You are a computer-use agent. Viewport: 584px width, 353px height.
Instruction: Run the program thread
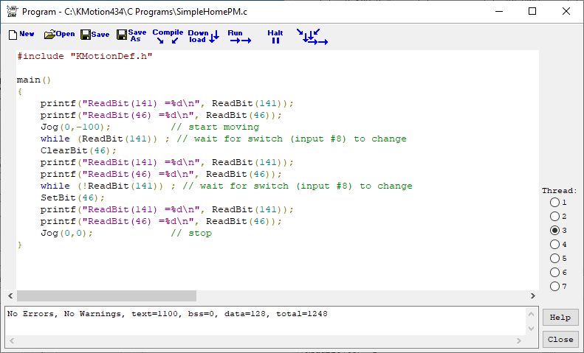click(x=238, y=36)
